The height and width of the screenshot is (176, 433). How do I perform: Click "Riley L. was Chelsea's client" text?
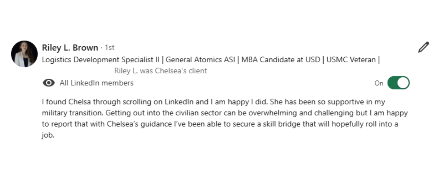coord(161,71)
